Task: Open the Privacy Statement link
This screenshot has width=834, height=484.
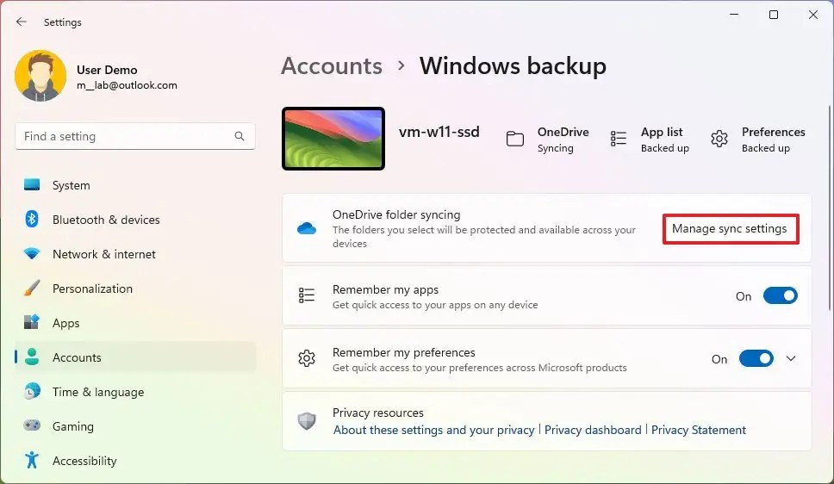Action: (x=699, y=430)
